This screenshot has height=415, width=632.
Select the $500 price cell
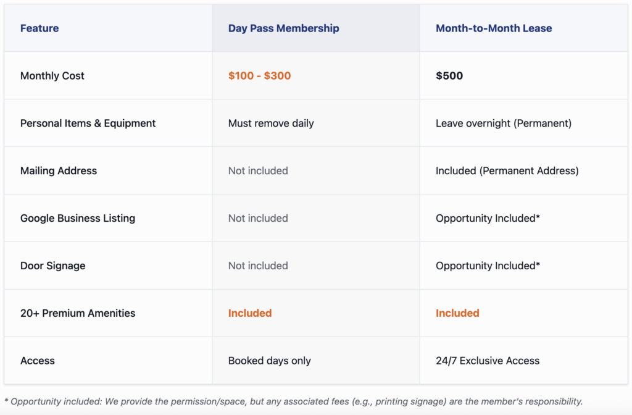(x=449, y=76)
